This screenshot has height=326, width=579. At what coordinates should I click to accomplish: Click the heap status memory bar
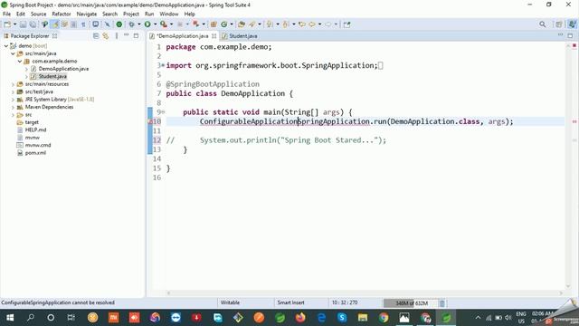click(410, 303)
